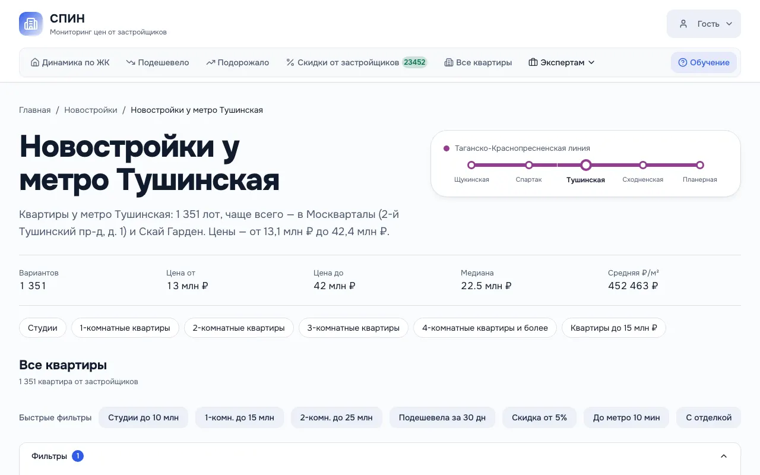This screenshot has height=475, width=760.
Task: Open Динамика по ЖК section
Action: click(x=70, y=62)
